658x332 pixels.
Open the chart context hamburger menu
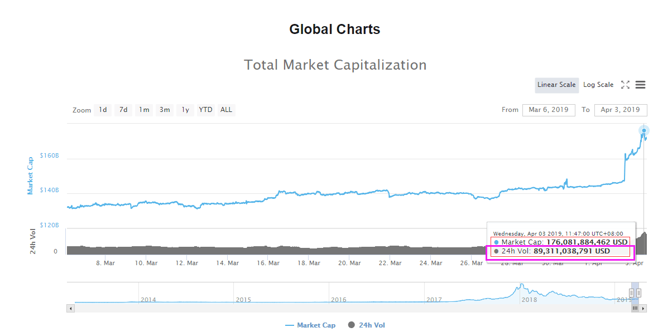640,85
